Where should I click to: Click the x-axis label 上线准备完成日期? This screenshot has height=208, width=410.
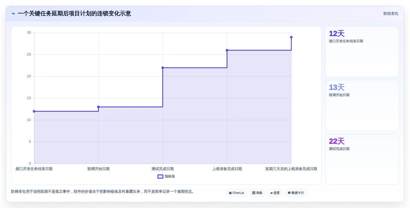click(x=227, y=169)
